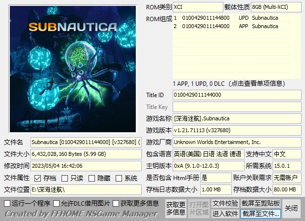
Task: Click the Title ID field
Action: click(237, 95)
